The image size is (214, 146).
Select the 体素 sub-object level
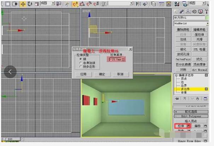click(x=184, y=92)
